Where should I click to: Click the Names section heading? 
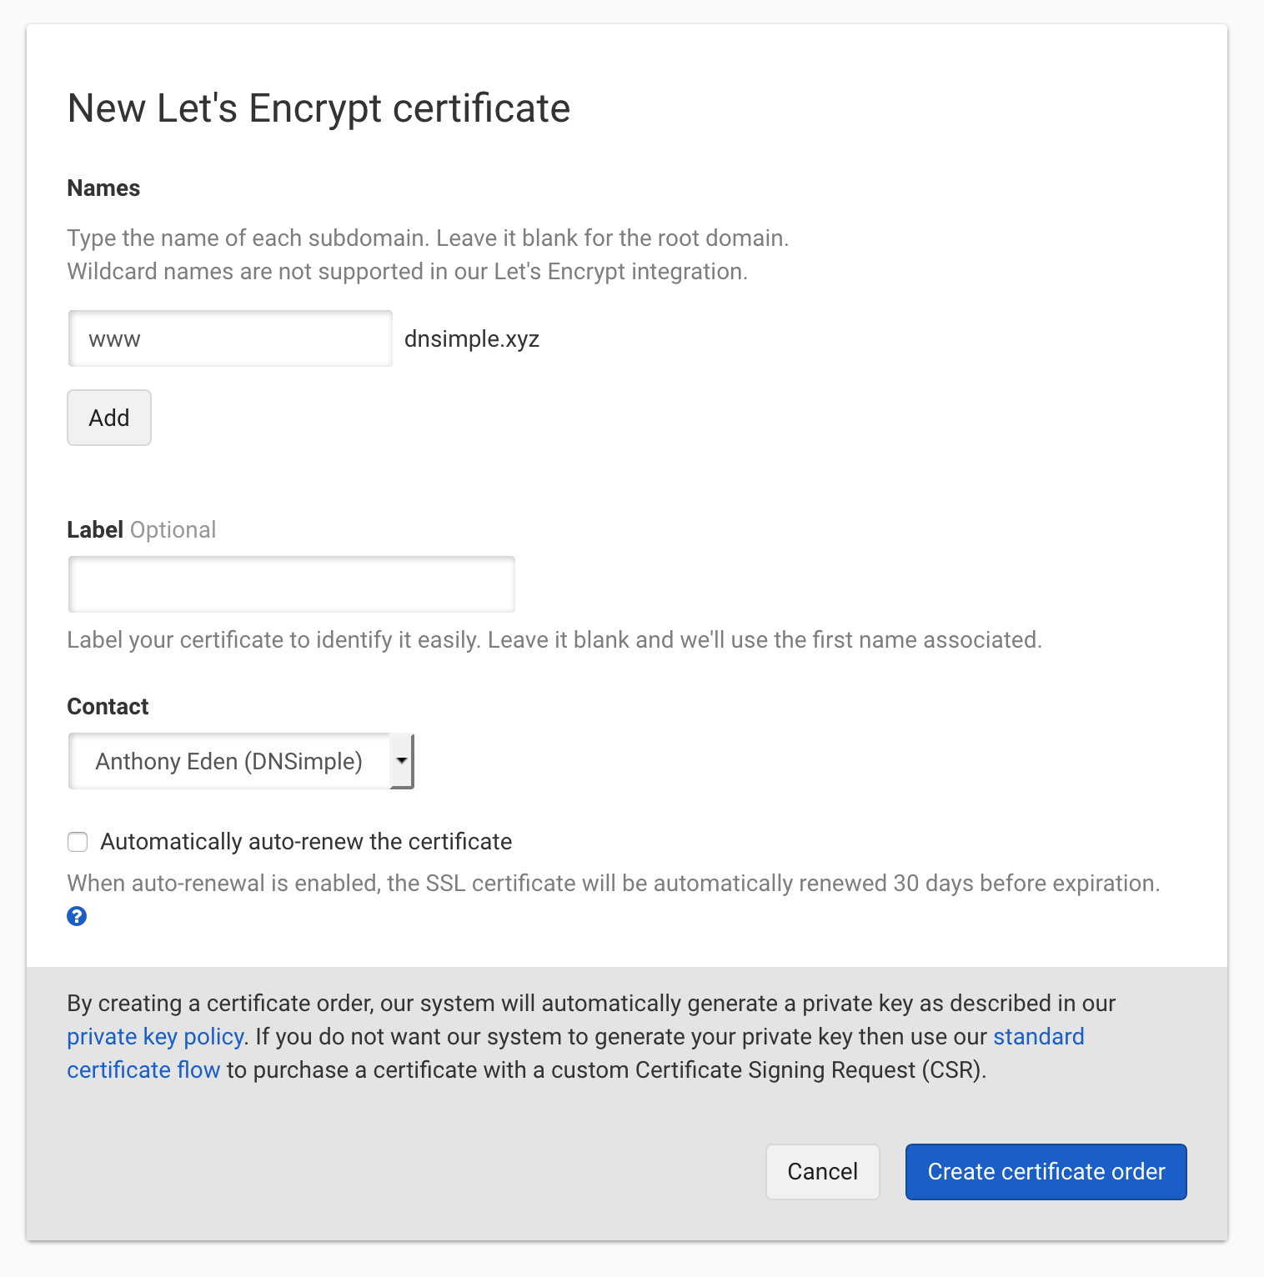(103, 188)
